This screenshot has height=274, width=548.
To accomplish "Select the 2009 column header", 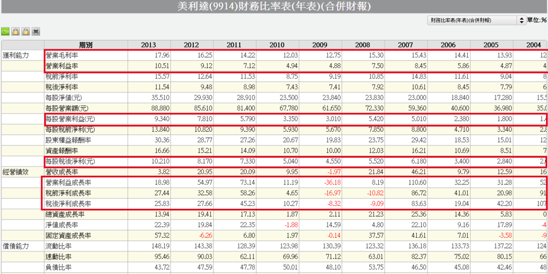I will pos(320,45).
